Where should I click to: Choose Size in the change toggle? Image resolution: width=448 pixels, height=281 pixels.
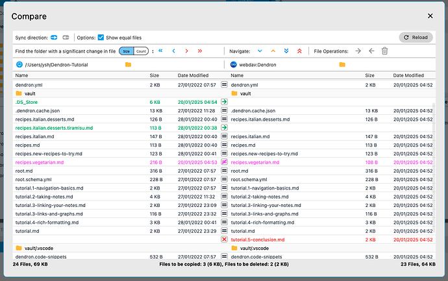pos(127,51)
